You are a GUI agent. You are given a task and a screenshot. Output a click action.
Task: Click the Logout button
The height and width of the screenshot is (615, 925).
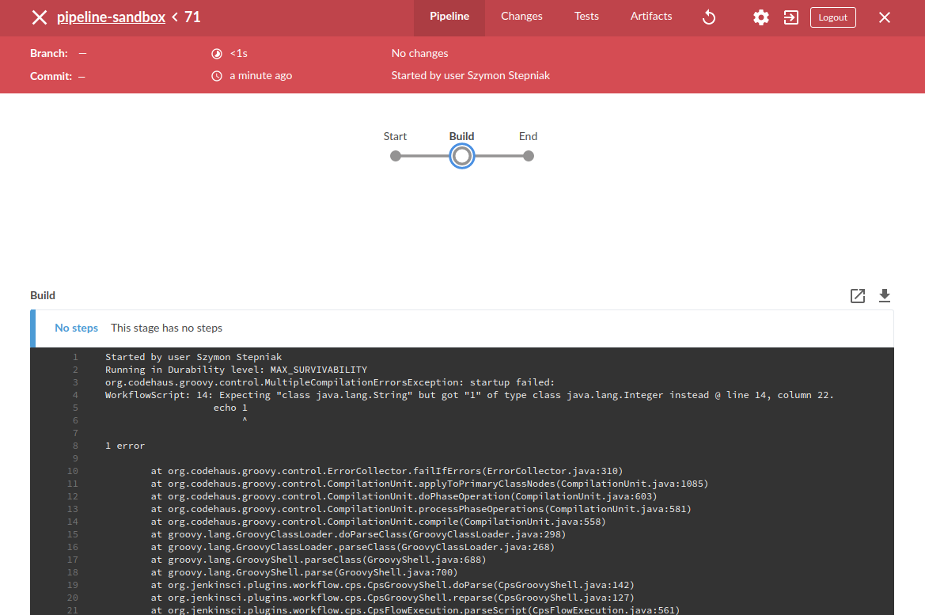pos(833,17)
